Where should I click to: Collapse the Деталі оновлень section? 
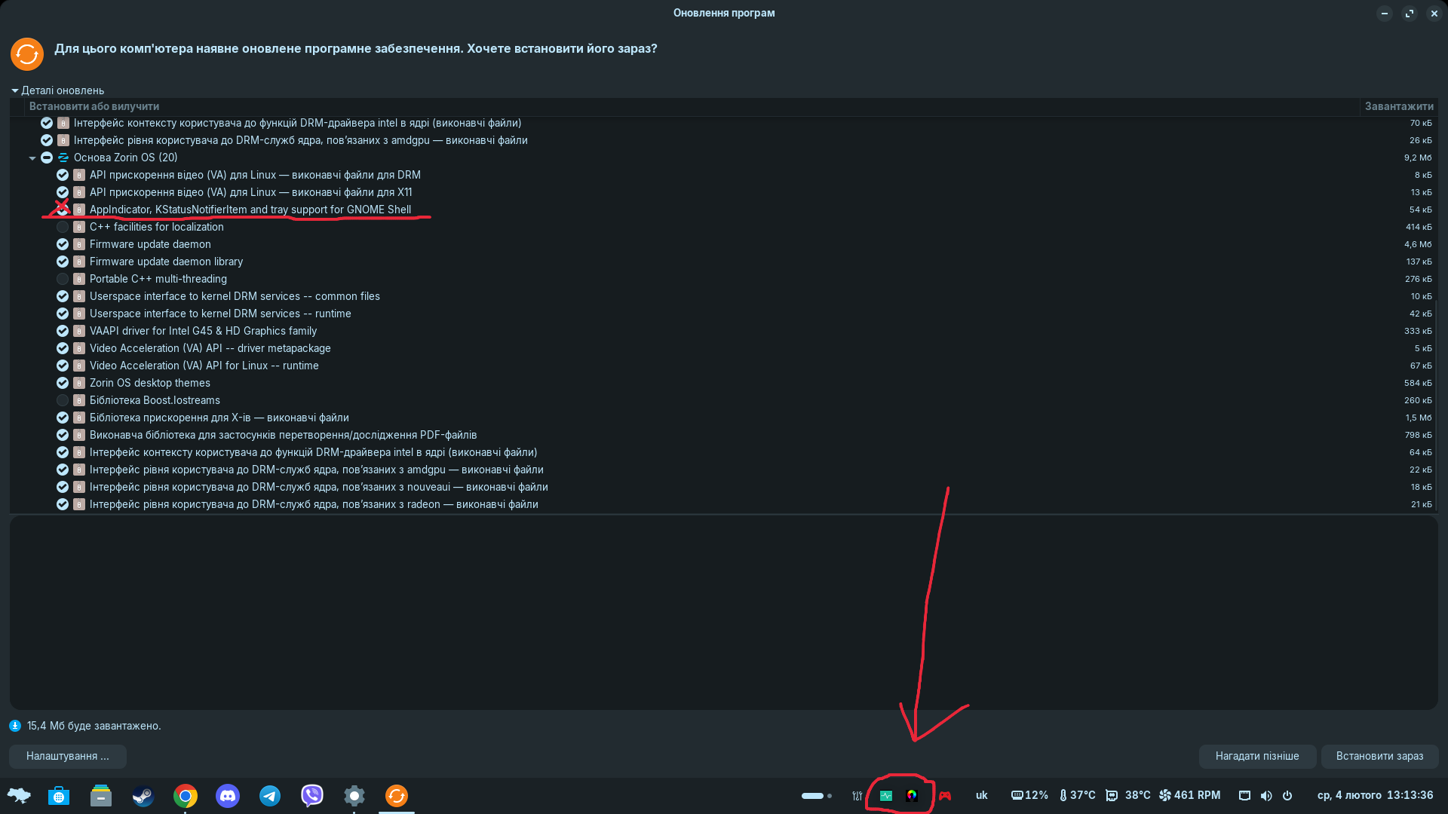pos(15,90)
